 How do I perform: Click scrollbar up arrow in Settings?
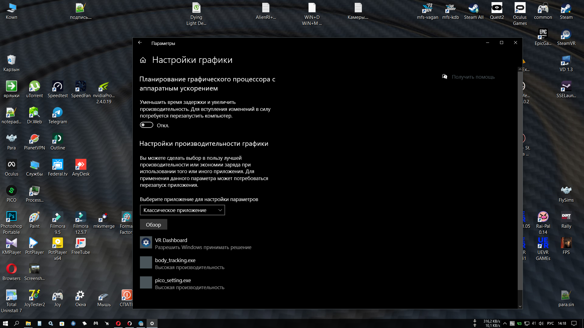click(x=520, y=70)
